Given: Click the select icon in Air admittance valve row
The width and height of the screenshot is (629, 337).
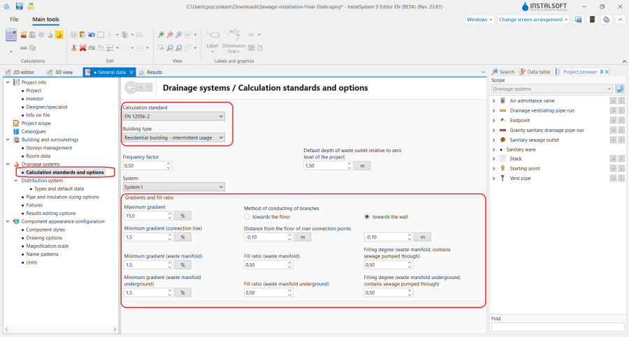Looking at the screenshot, I should (613, 100).
